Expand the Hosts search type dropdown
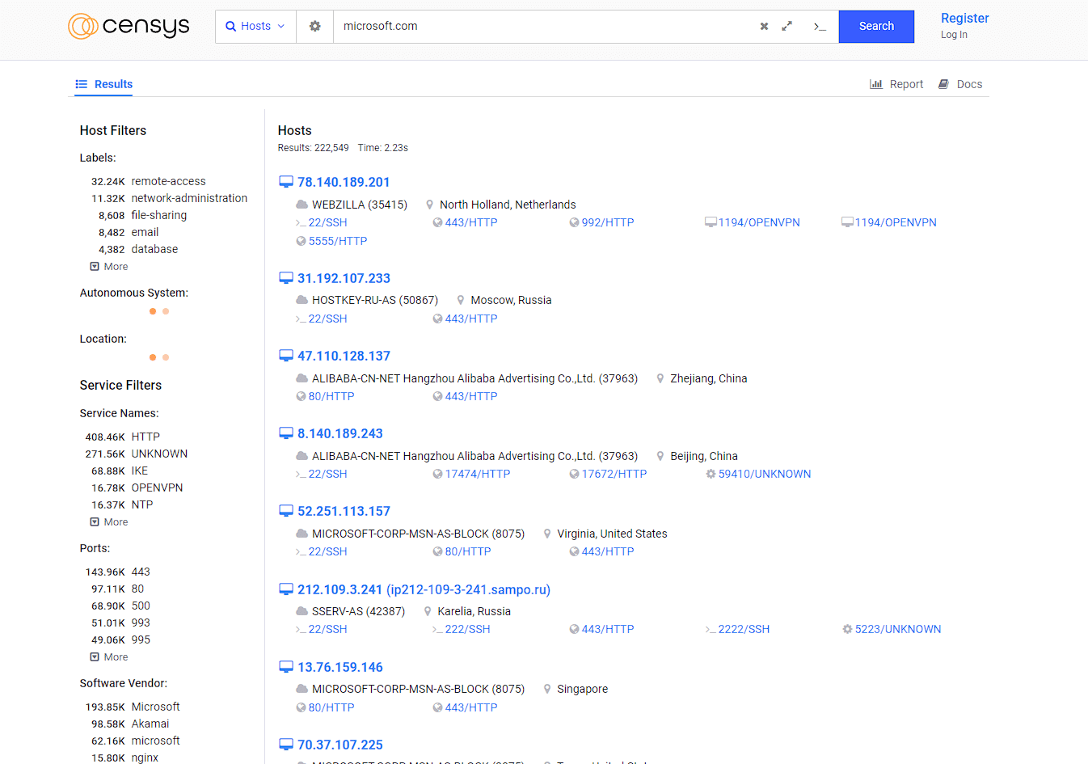1088x764 pixels. pos(255,26)
